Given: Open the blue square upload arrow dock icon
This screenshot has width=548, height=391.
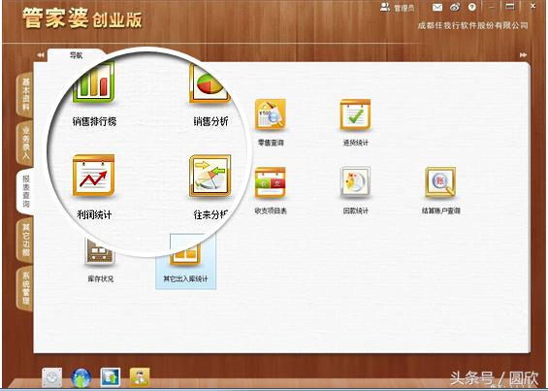Looking at the screenshot, I should click(111, 377).
